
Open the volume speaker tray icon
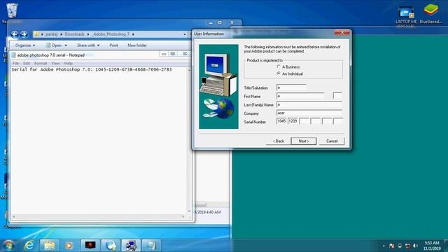pyautogui.click(x=415, y=246)
